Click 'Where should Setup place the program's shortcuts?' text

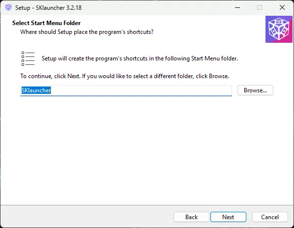(x=87, y=32)
